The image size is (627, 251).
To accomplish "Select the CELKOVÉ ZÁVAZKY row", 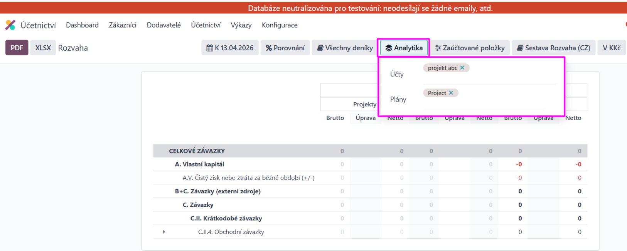I will (x=370, y=151).
